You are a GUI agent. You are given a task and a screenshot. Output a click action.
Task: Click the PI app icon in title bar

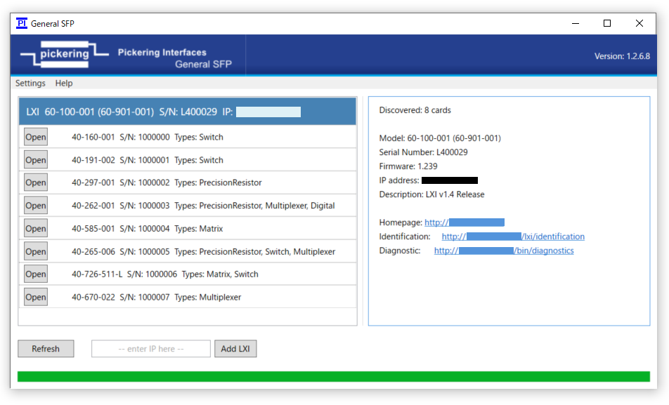point(21,23)
